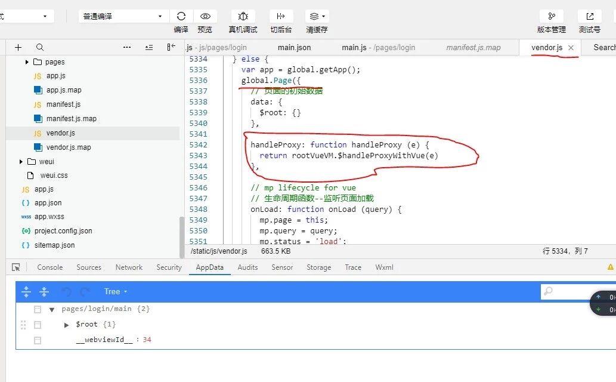Open the 普通编译 compile mode dropdown
The width and height of the screenshot is (616, 382).
(x=123, y=16)
